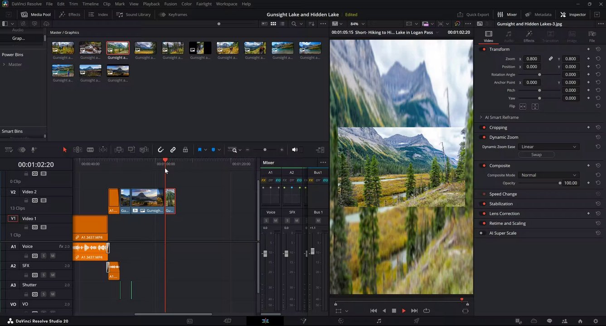Toggle the Loop playback icon
The width and height of the screenshot is (606, 326).
(426, 311)
